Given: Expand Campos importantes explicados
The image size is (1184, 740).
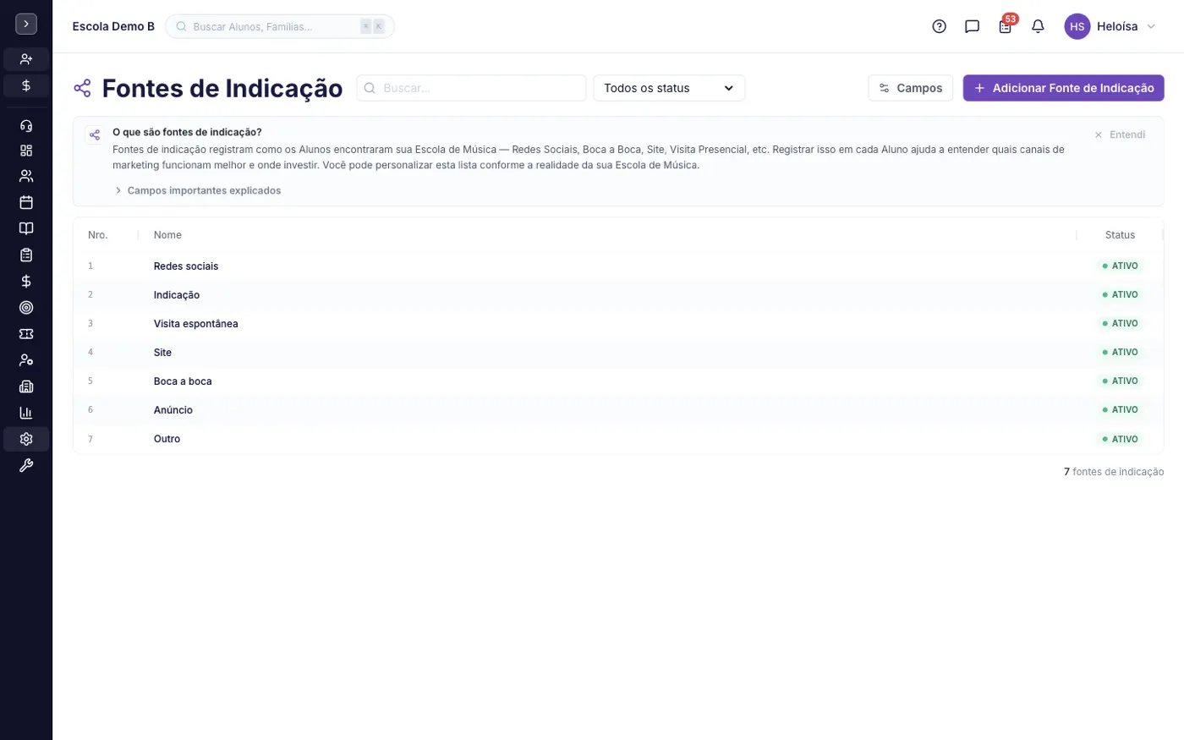Looking at the screenshot, I should (x=198, y=190).
